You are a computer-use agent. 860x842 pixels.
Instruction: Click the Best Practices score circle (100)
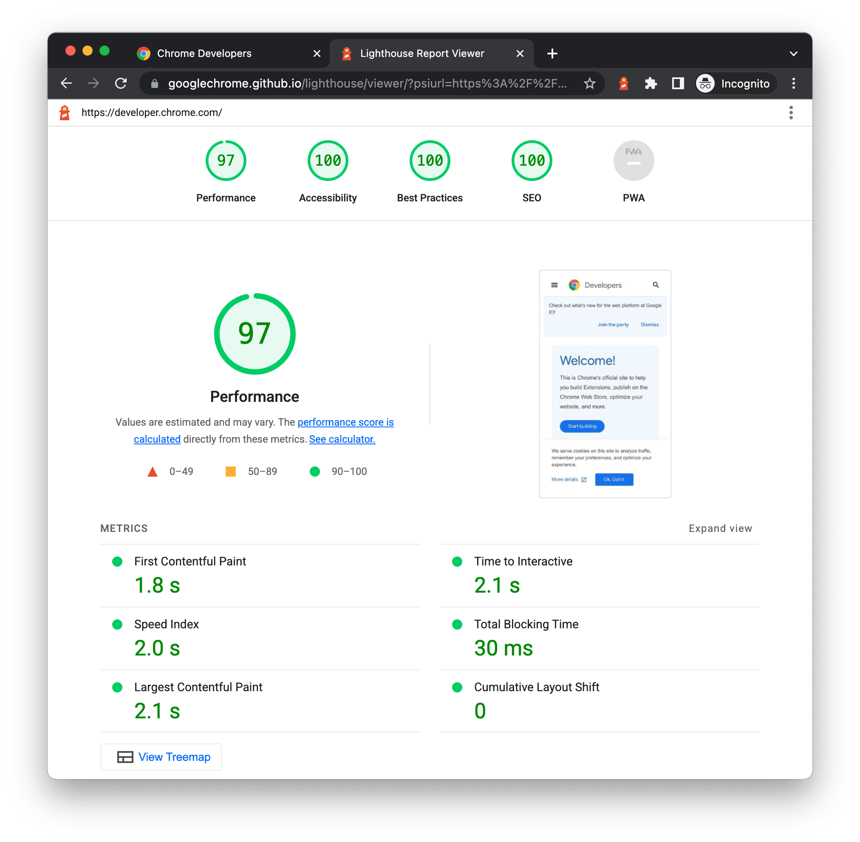(429, 162)
